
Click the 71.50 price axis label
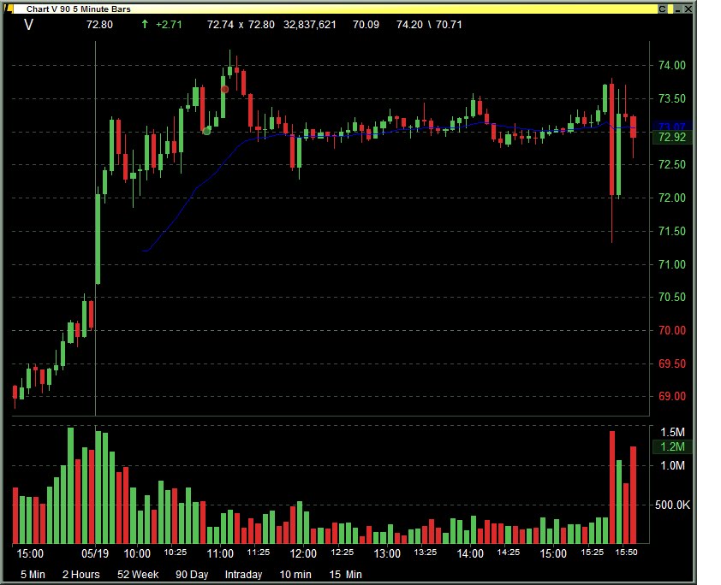click(672, 232)
